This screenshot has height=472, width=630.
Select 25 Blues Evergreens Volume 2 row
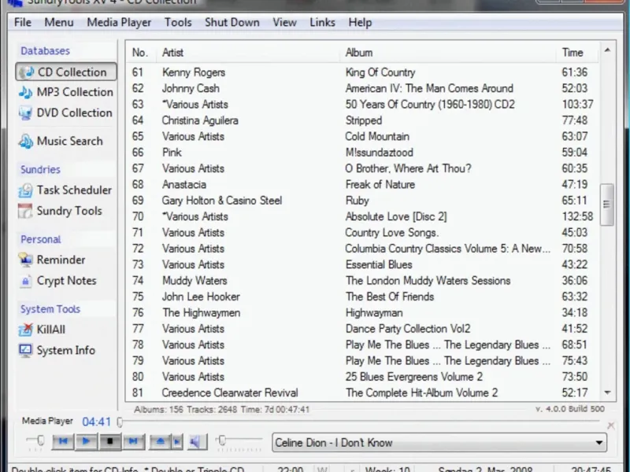pos(362,377)
